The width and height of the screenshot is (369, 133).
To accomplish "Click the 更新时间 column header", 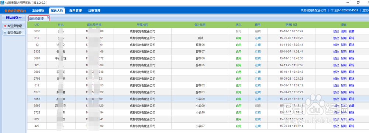I will pos(291,25).
